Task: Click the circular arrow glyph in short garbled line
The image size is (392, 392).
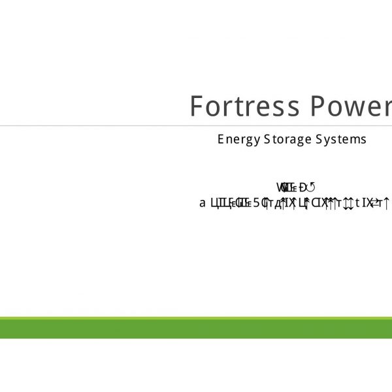Action: [x=312, y=188]
